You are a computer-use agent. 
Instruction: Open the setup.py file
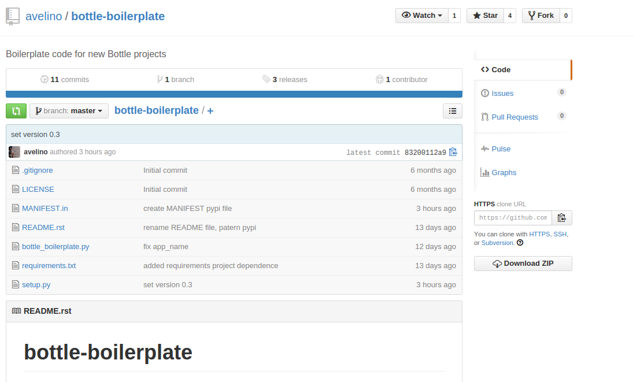point(36,284)
